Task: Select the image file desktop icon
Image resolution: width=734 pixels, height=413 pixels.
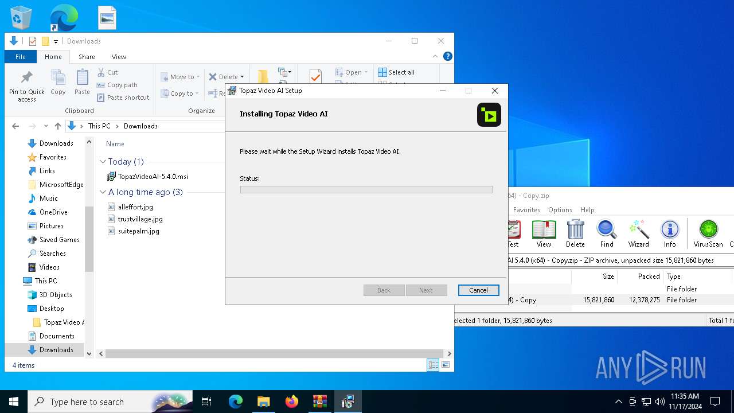Action: 107,18
